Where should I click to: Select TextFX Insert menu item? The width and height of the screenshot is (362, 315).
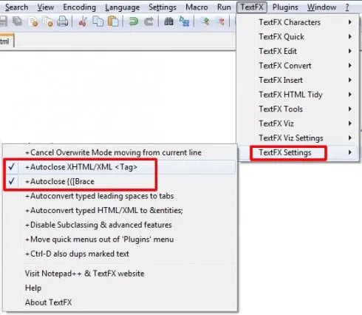298,80
